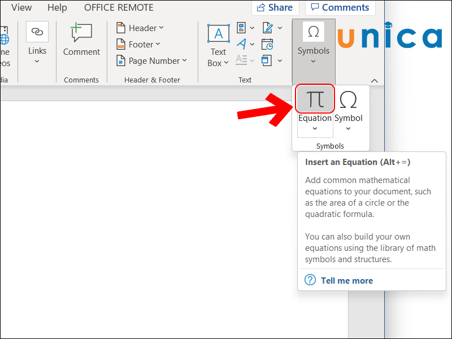Expand the Footer dropdown arrow

coord(158,44)
